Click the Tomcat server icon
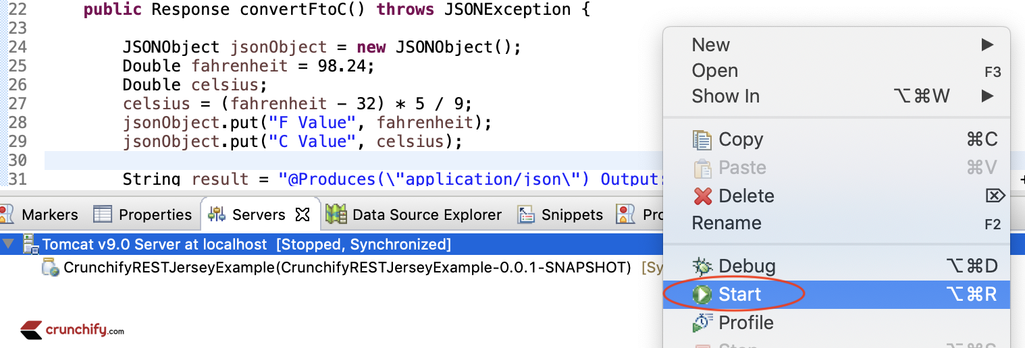Viewport: 1025px width, 348px height. (30, 243)
